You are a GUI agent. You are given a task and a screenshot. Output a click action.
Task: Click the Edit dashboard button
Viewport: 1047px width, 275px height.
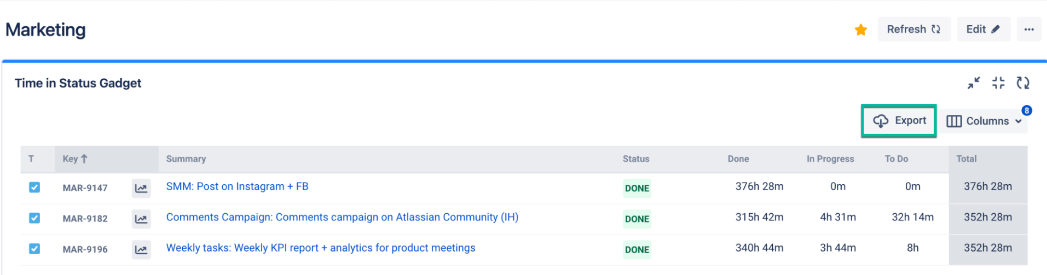click(983, 30)
